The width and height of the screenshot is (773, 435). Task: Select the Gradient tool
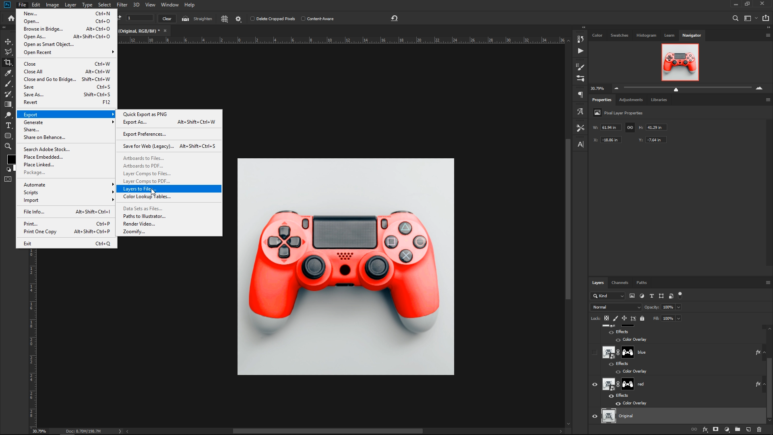coord(8,104)
